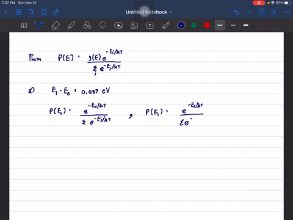Tap the Wi-Fi status icon

coord(273,3)
